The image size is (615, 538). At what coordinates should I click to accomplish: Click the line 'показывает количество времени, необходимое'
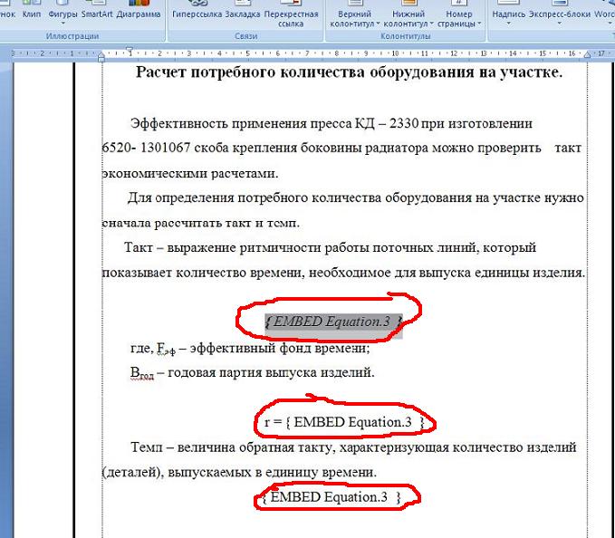343,273
